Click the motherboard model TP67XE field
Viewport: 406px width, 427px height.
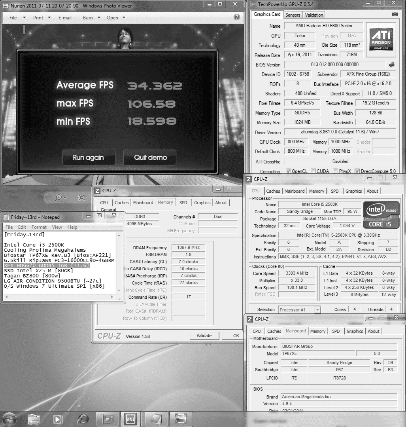[318, 353]
